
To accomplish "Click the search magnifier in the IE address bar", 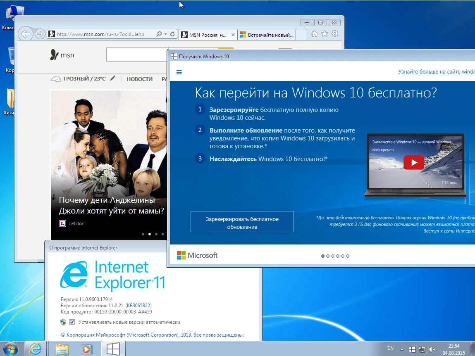I will (159, 34).
